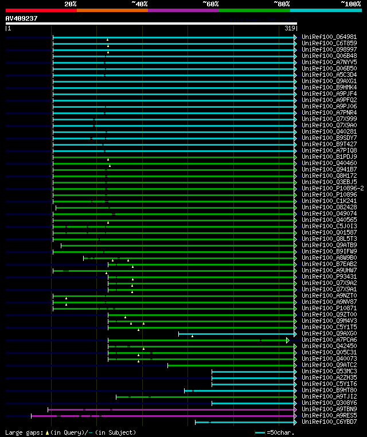This screenshot has width=367, height=437.
Task: Select the UniRef100_B9SDY7 label
Action: 329,138
